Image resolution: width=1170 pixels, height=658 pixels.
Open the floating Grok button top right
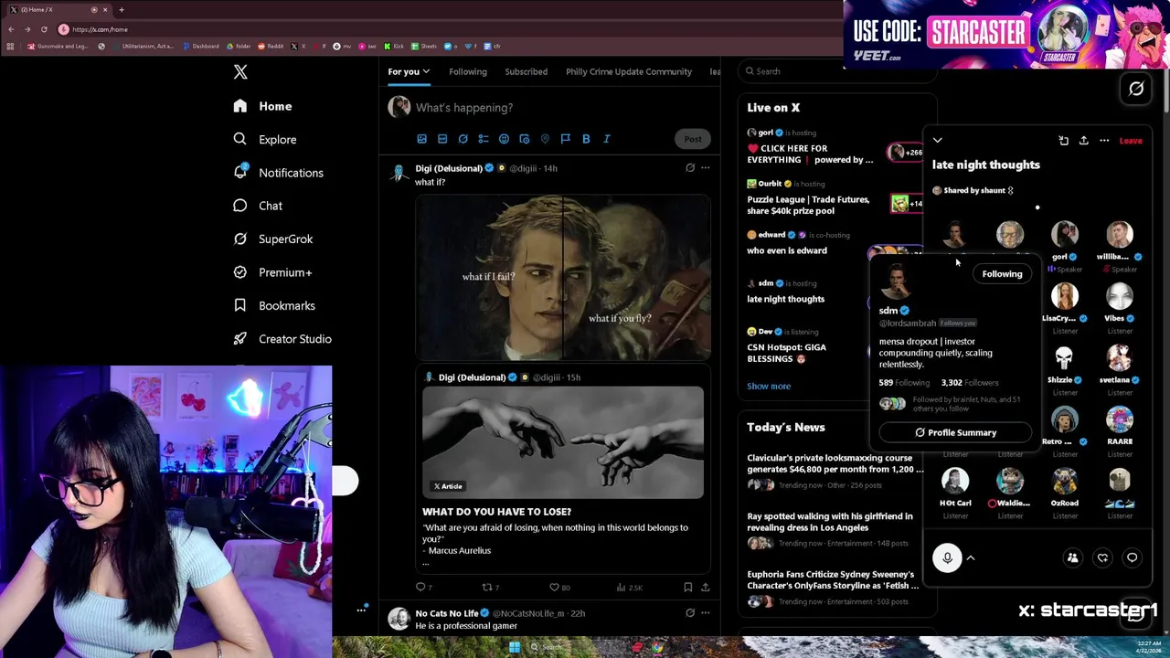1136,89
